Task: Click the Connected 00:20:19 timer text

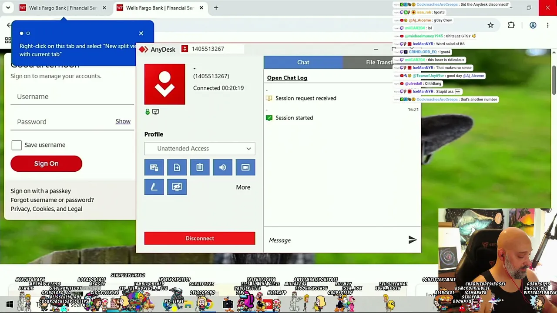Action: [218, 88]
